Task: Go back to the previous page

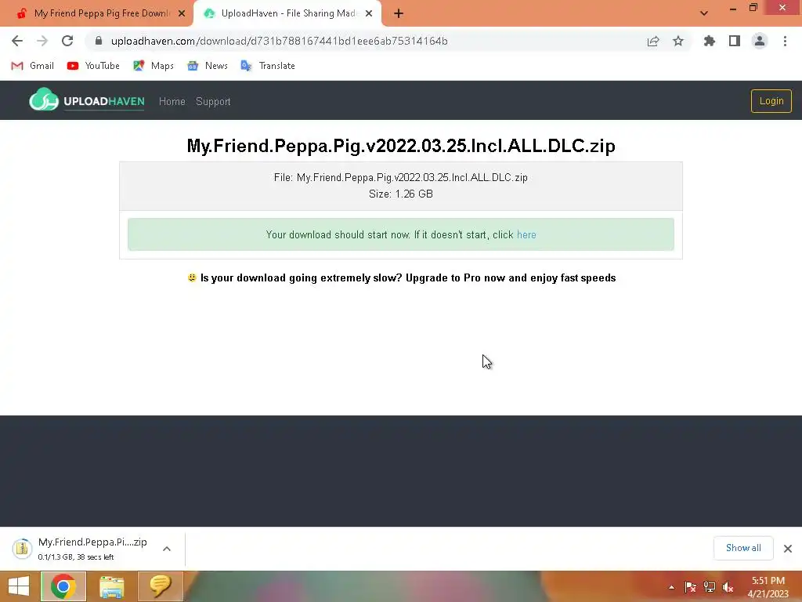Action: (x=17, y=41)
